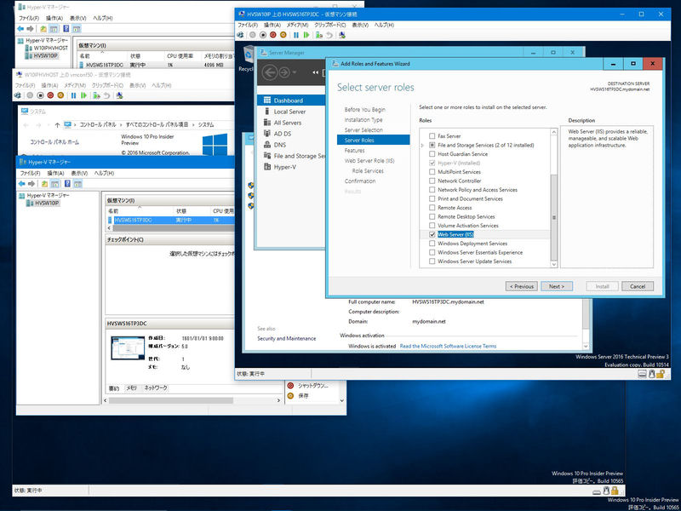This screenshot has width=681, height=511.
Task: Click Ctrl+Alt+Del icon in vmconf50 connection toolbar
Action: [x=18, y=95]
